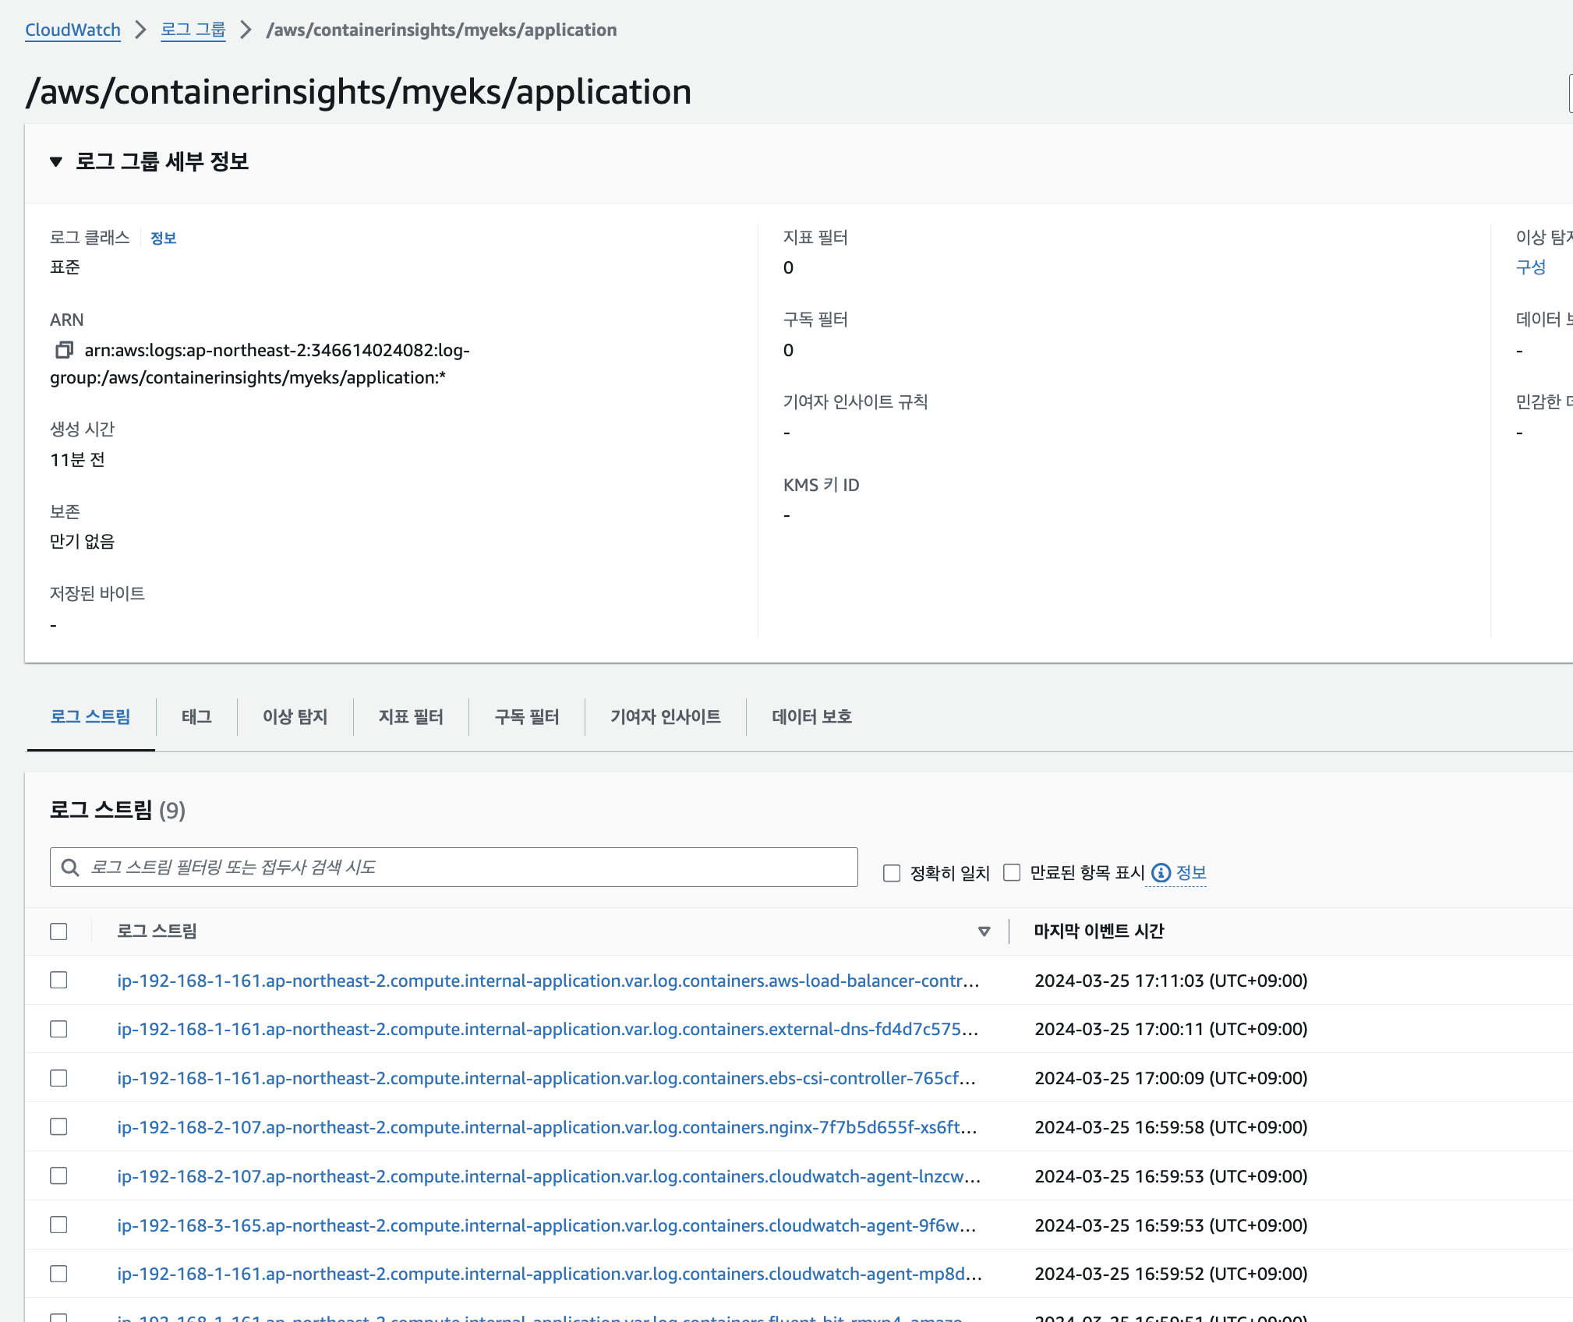Screen dimensions: 1573x1322
Task: Click the 구성 anomaly detection link
Action: tap(1530, 267)
